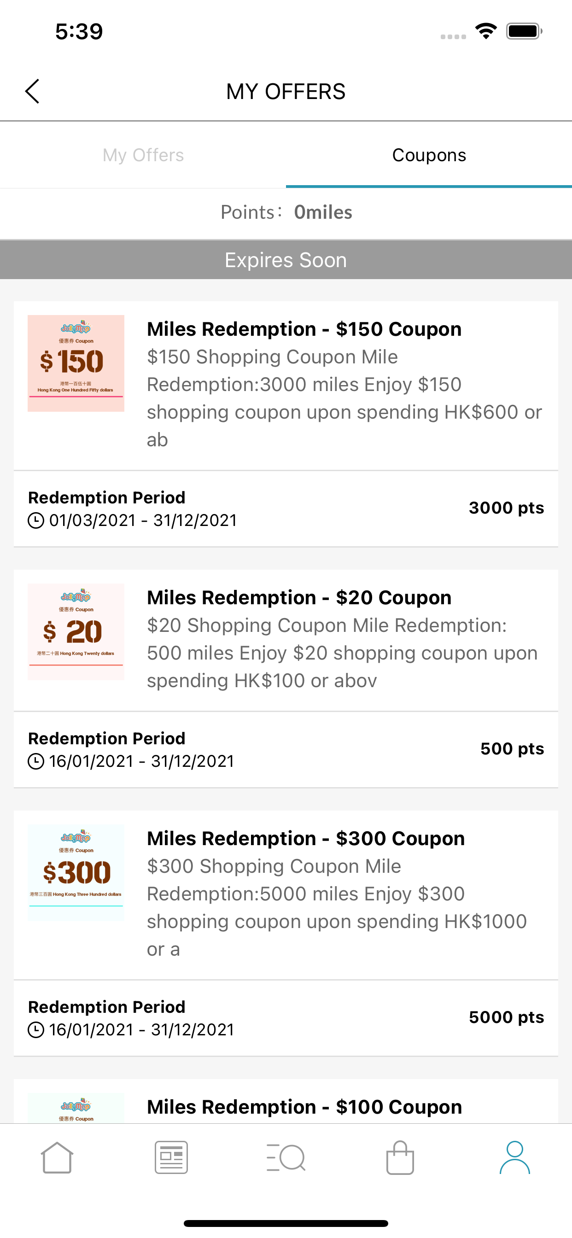The image size is (572, 1238).
Task: Open the home tab icon
Action: [x=57, y=1158]
